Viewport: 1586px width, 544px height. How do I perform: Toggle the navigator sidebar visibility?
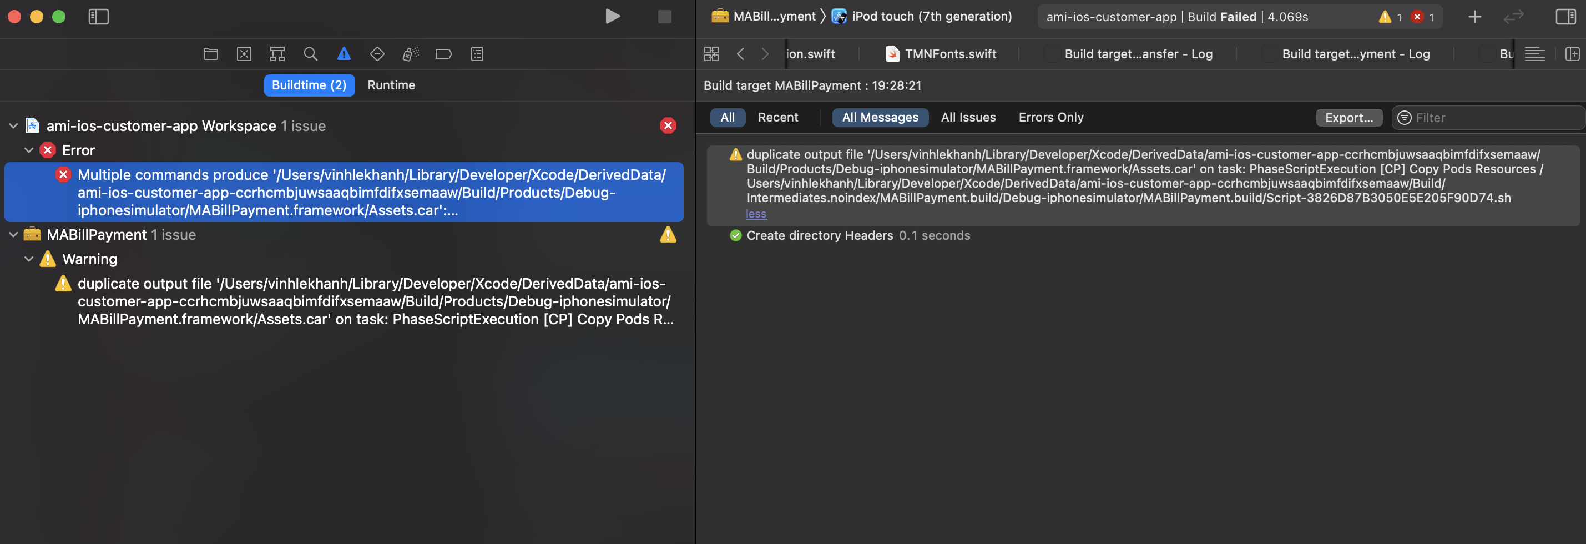point(99,17)
